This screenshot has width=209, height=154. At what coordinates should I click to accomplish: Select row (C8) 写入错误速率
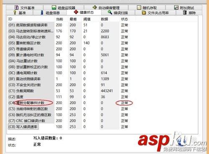(x=68, y=127)
